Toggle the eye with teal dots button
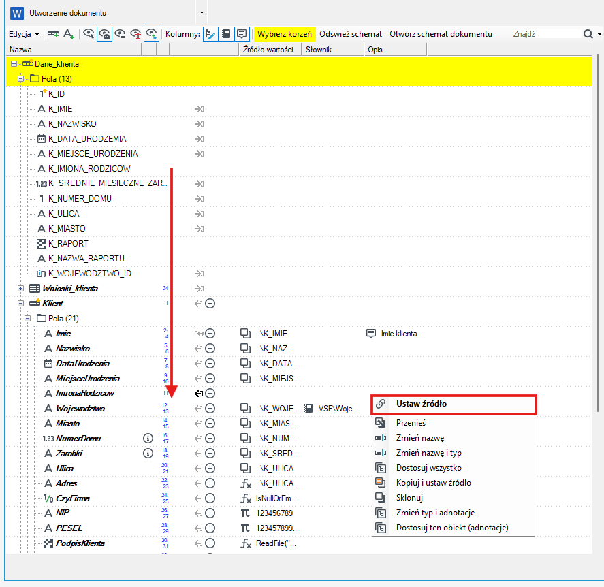Viewport: 604px width, 587px height. [151, 34]
